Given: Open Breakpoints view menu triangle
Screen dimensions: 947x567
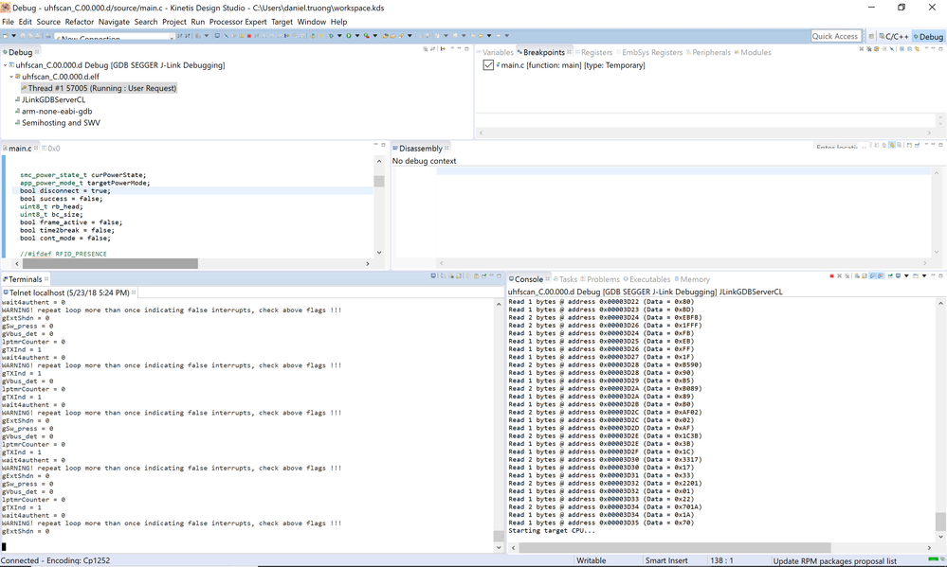Looking at the screenshot, I should click(x=926, y=48).
